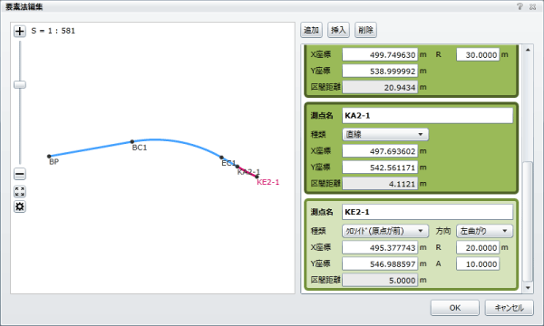Click the 測点名 field containing KE2-1
Viewport: 544px width, 326px height.
coord(427,212)
